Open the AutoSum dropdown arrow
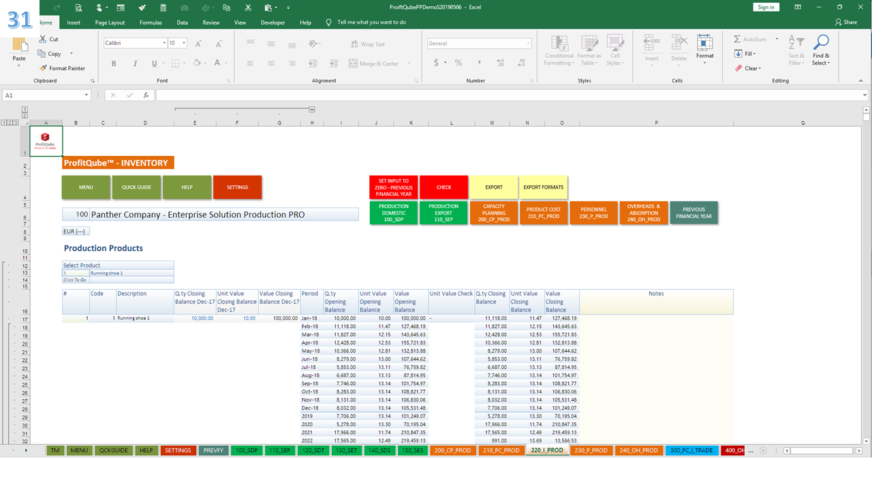 tap(777, 39)
